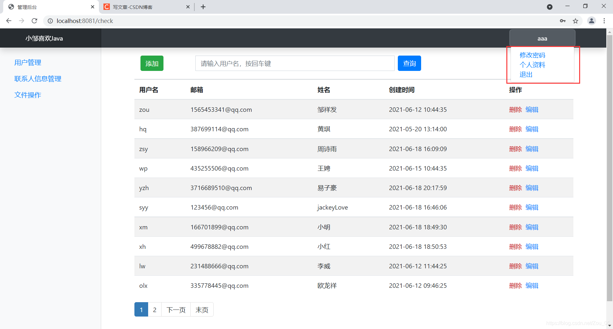Click the tab search dropdown icon

pos(549,7)
